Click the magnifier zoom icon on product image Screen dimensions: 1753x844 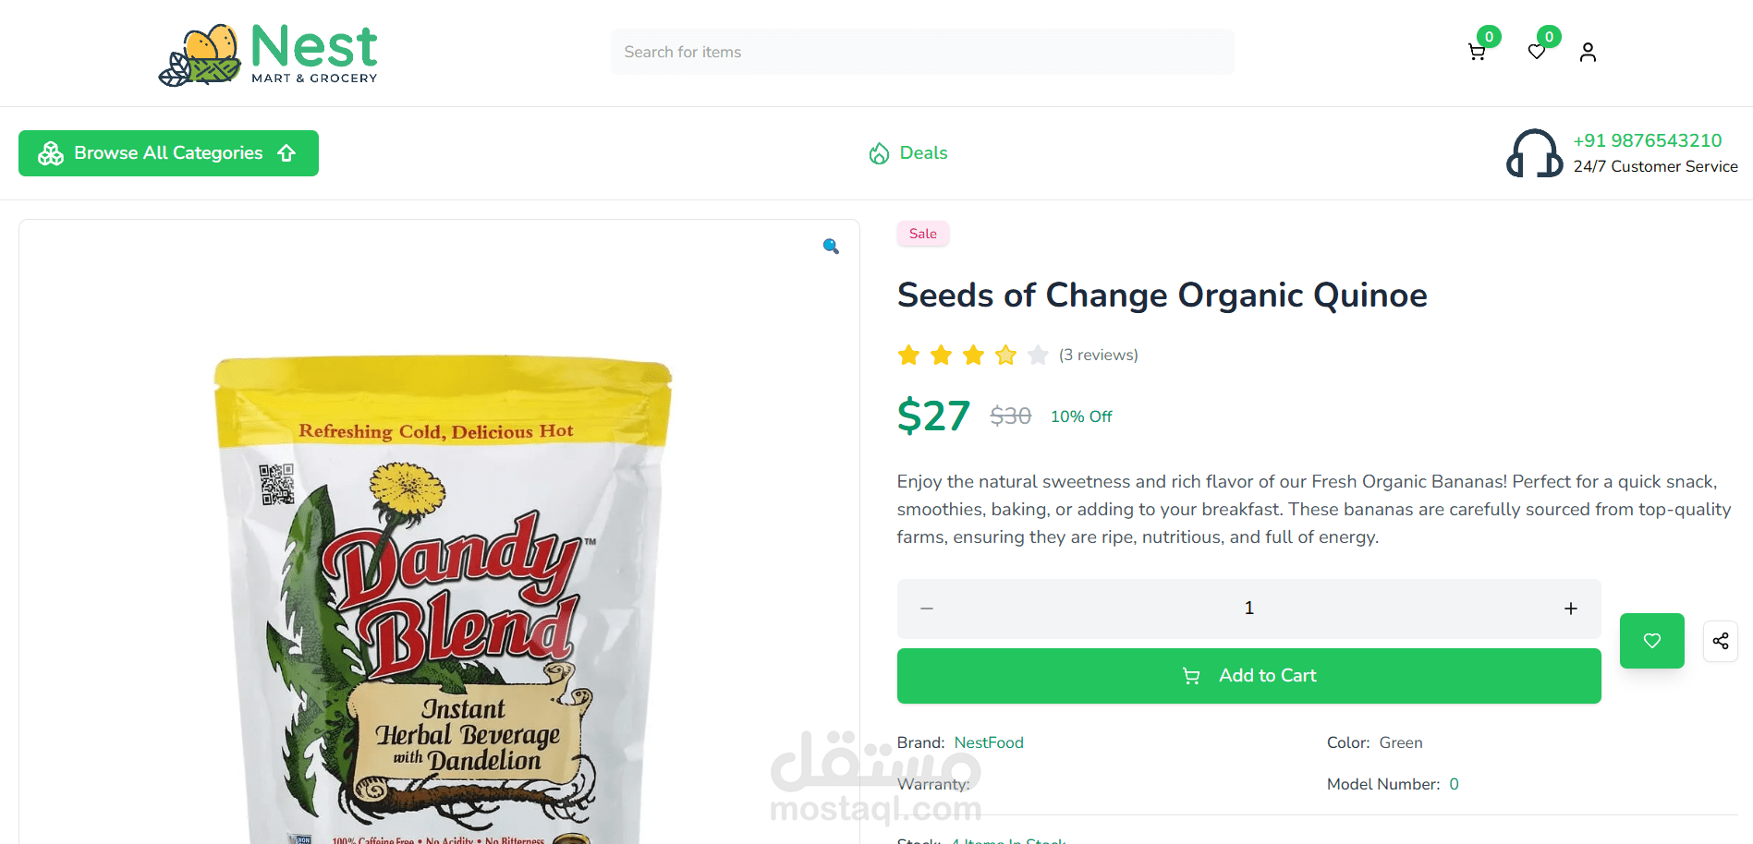click(x=831, y=246)
